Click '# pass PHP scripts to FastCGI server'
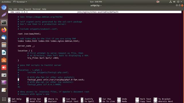Viewport: 184px width, 103px height. point(39,65)
